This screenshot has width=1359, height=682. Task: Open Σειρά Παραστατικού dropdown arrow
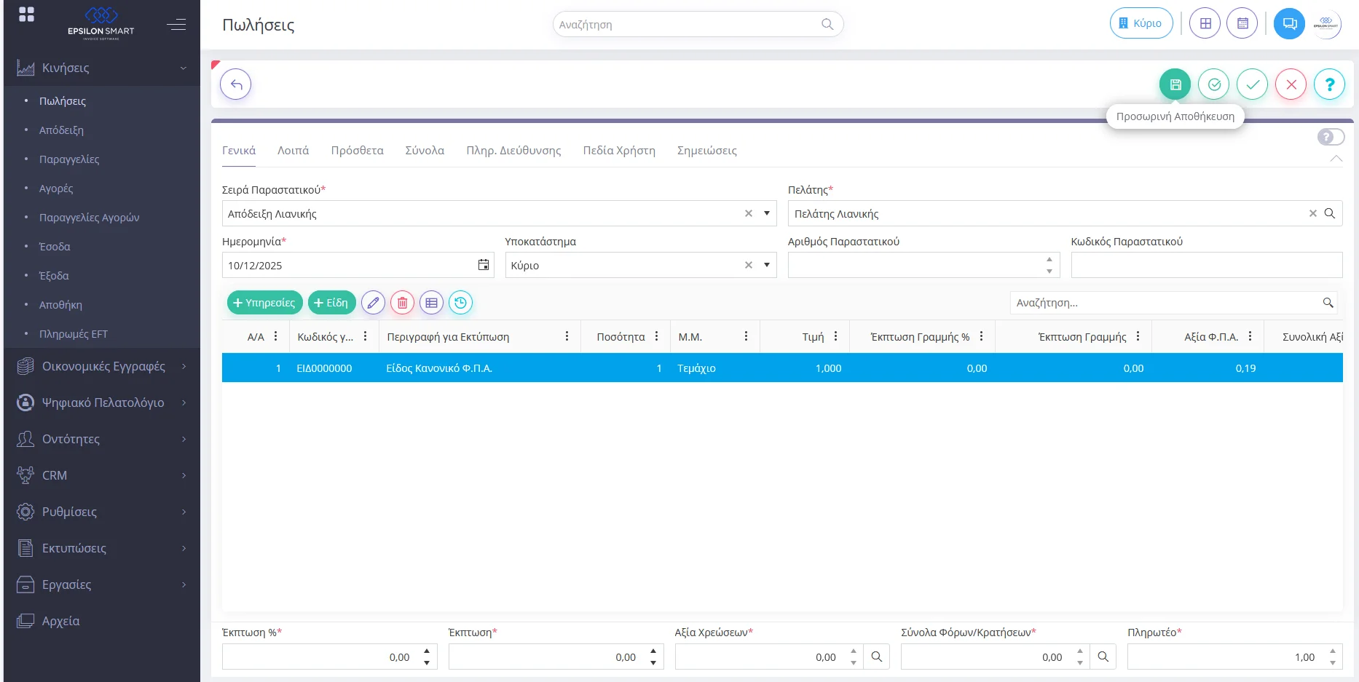point(767,213)
